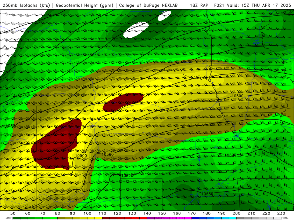This screenshot has width=294, height=220.
Task: Click the 10560 height contour label
Action: 108,154
